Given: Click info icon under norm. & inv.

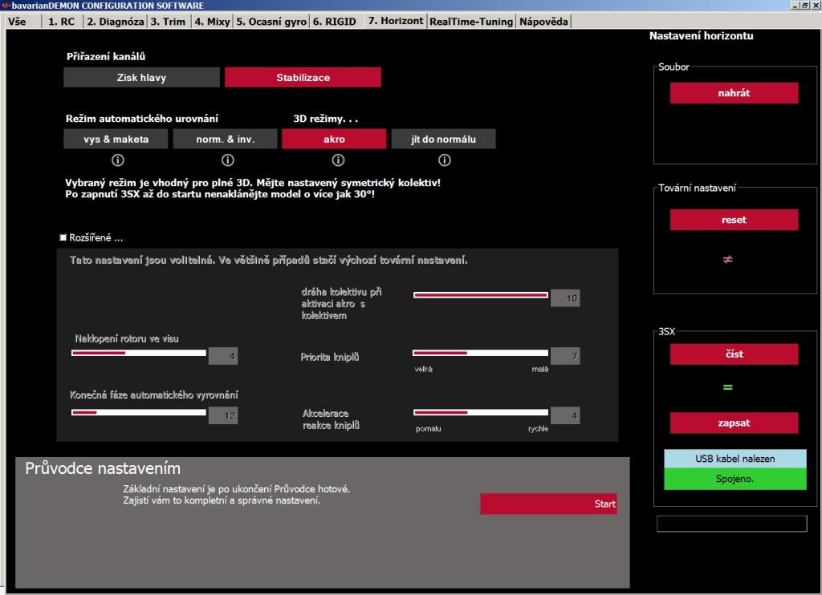Looking at the screenshot, I should (226, 159).
